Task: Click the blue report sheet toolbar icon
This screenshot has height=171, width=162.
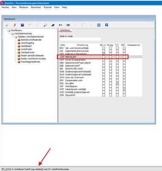Action: pos(99,25)
